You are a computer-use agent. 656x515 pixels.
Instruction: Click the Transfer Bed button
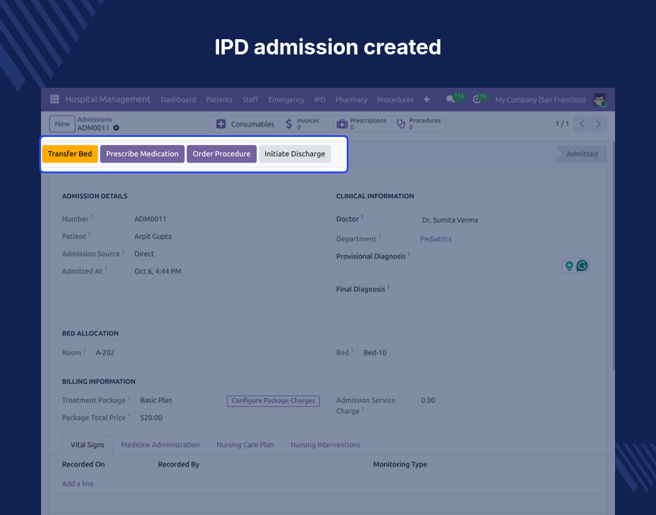pos(70,154)
